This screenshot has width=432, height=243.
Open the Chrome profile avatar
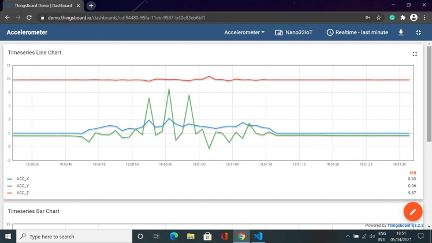tap(414, 17)
